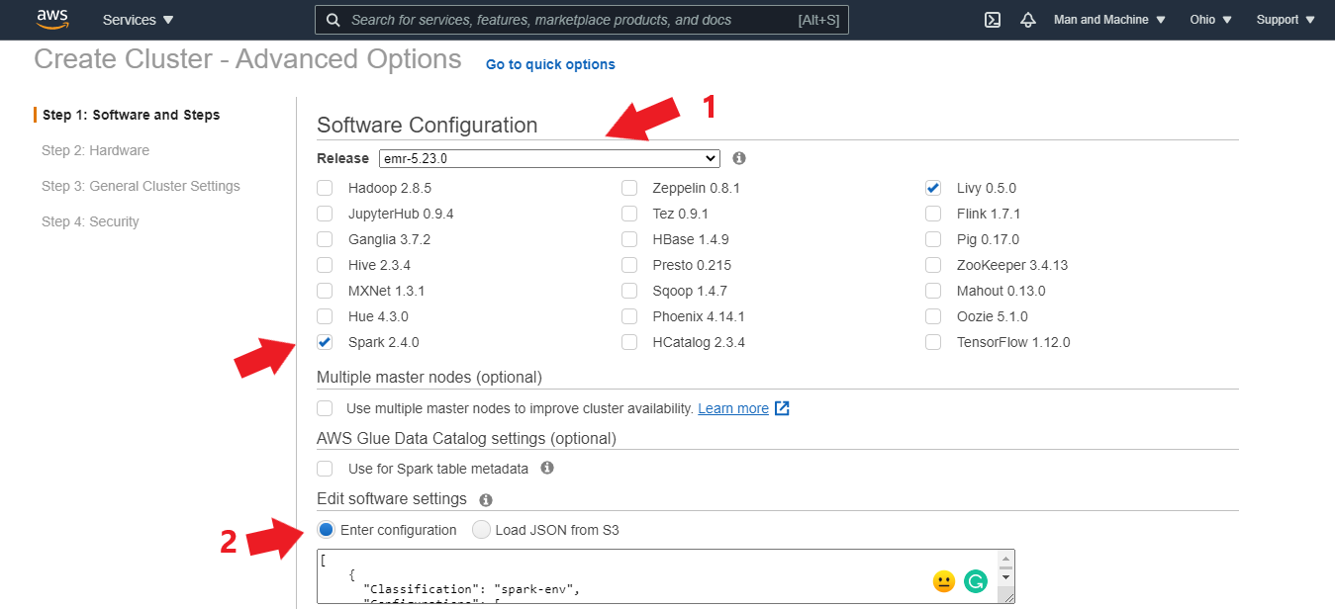Viewport: 1335px width, 609px height.
Task: Enable the Presto 0.215 checkbox
Action: point(629,265)
